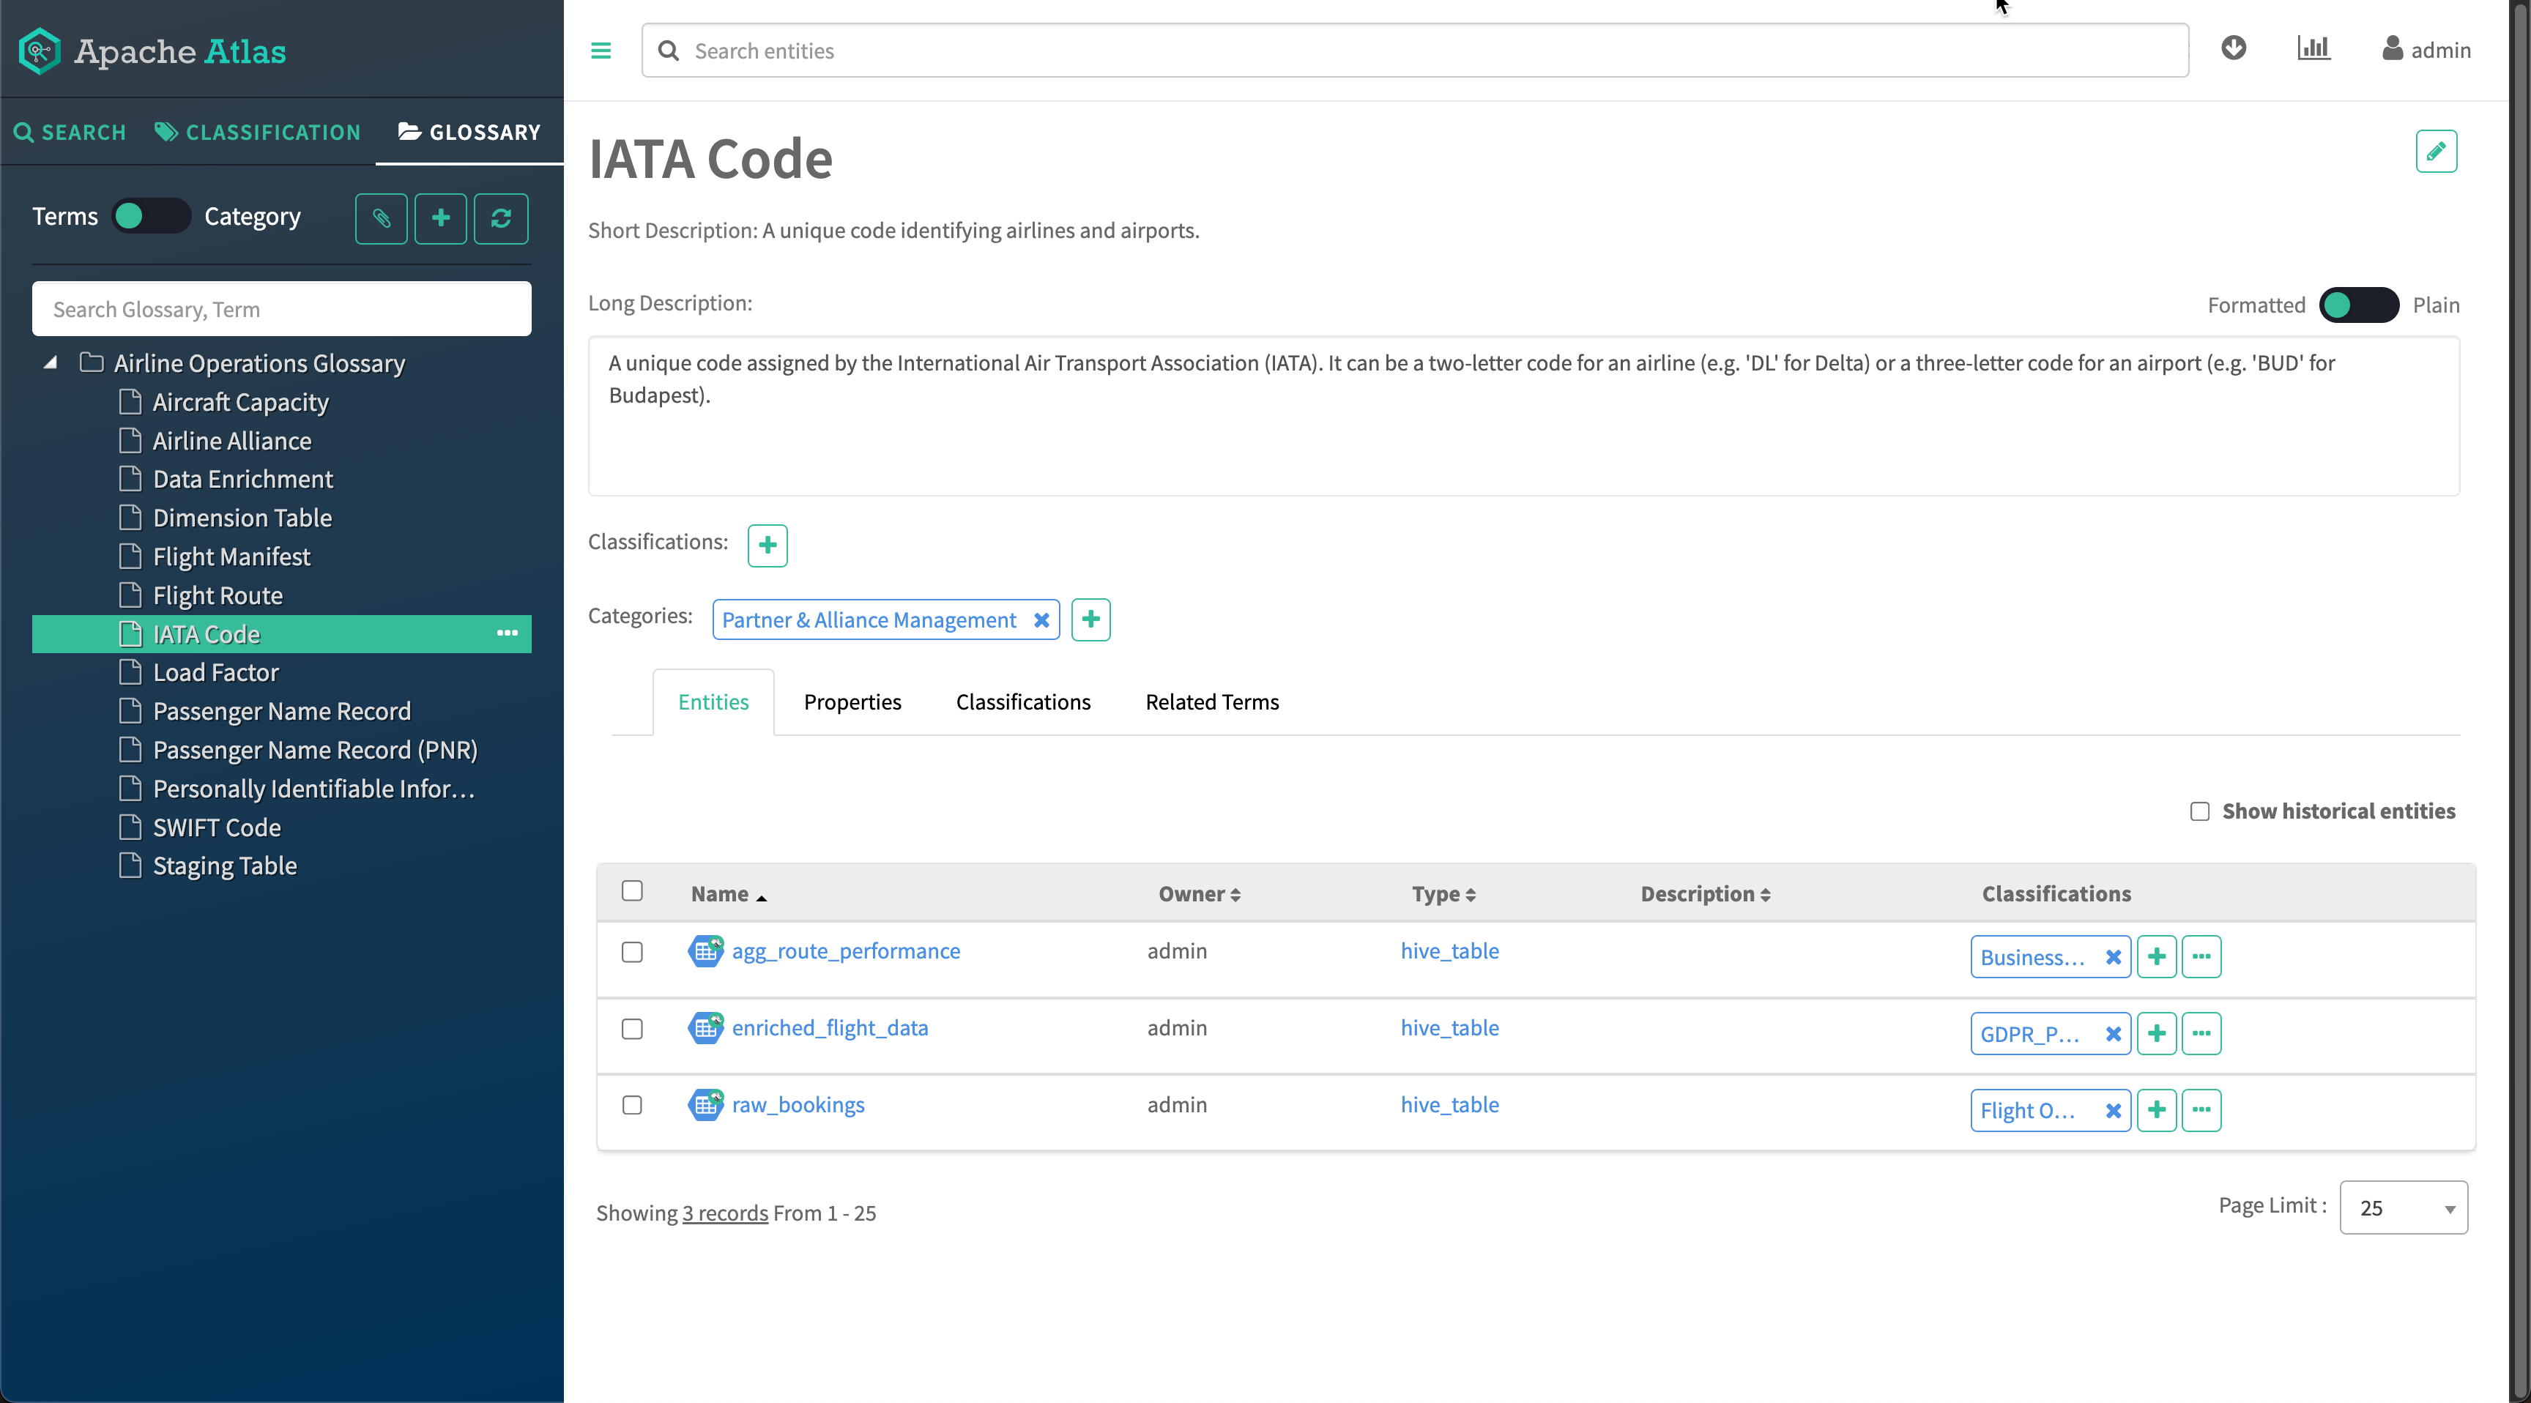Enable Show historical entities checkbox
The width and height of the screenshot is (2531, 1403).
coord(2200,811)
